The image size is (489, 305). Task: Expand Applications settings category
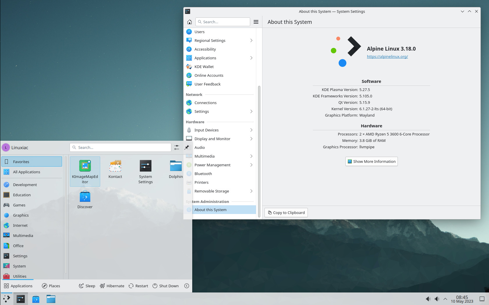click(220, 58)
